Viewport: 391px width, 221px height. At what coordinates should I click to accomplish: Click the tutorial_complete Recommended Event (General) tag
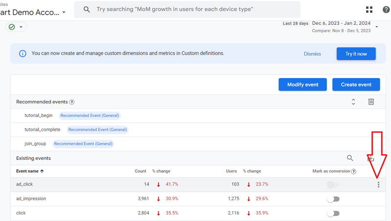pyautogui.click(x=97, y=130)
